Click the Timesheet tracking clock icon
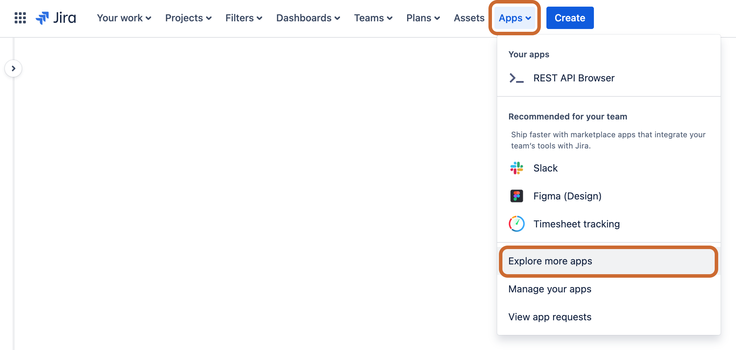 click(517, 224)
